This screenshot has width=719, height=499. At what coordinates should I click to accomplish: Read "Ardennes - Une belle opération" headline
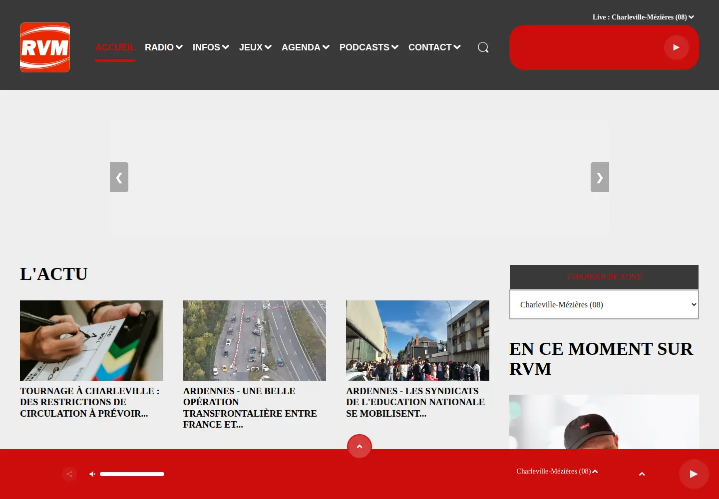tap(250, 408)
